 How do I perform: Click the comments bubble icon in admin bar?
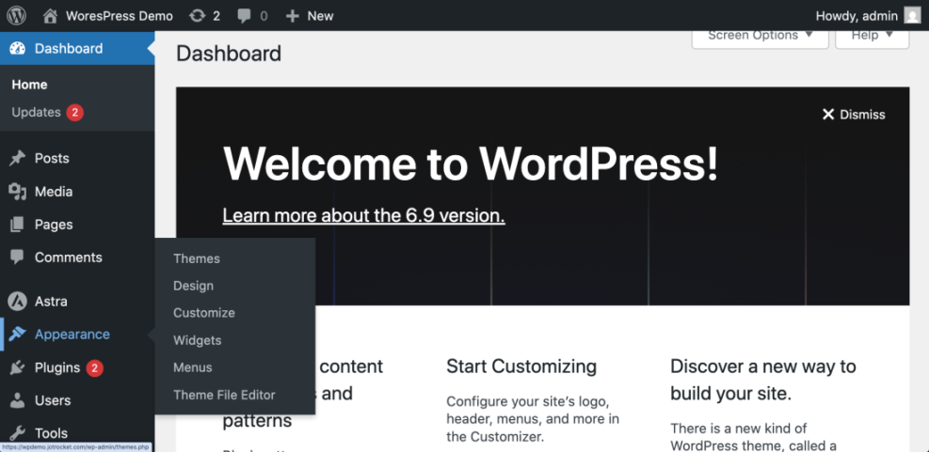coord(244,16)
